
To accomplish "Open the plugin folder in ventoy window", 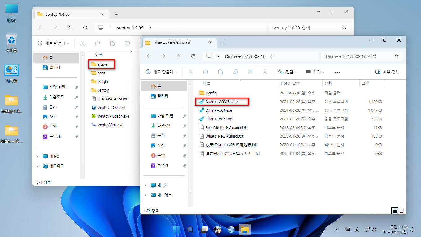I will pyautogui.click(x=100, y=82).
